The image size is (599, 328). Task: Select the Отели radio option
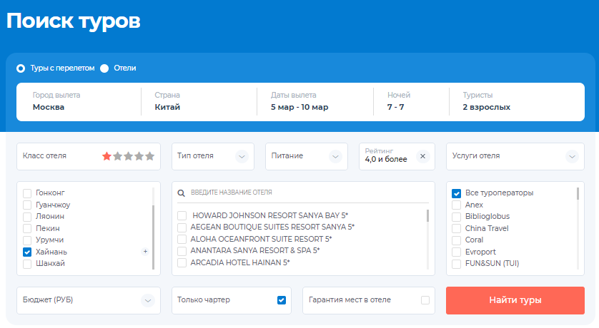point(104,68)
